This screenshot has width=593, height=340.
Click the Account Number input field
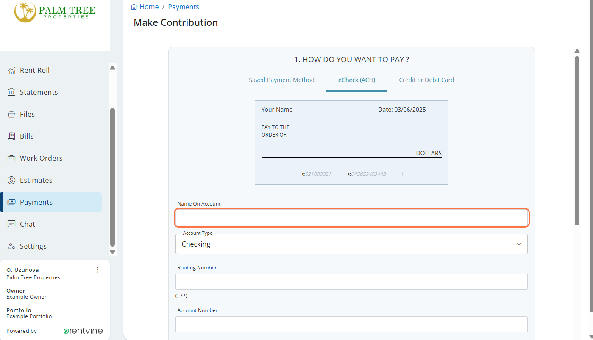(x=351, y=324)
